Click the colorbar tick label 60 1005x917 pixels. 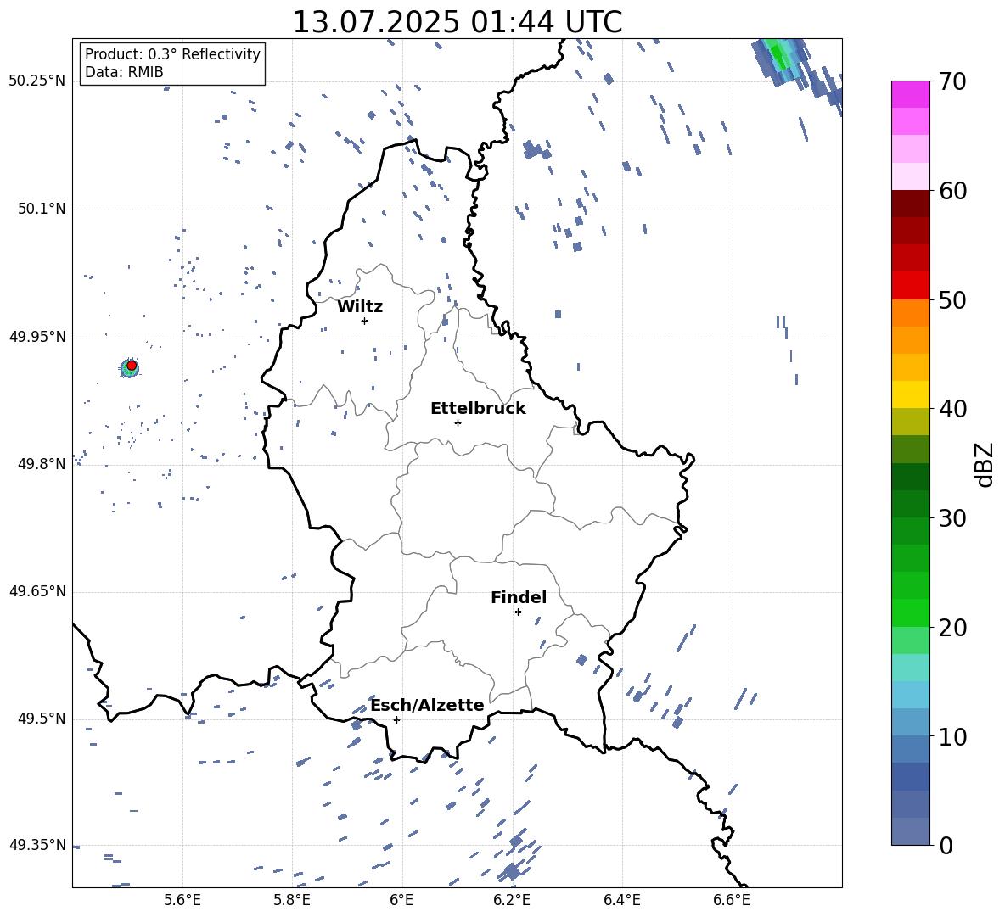(x=952, y=191)
